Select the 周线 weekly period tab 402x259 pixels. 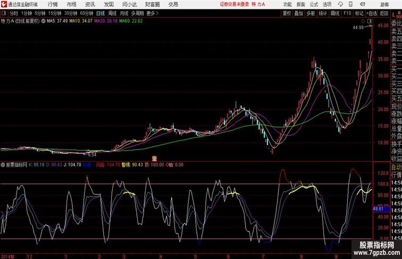(x=112, y=13)
